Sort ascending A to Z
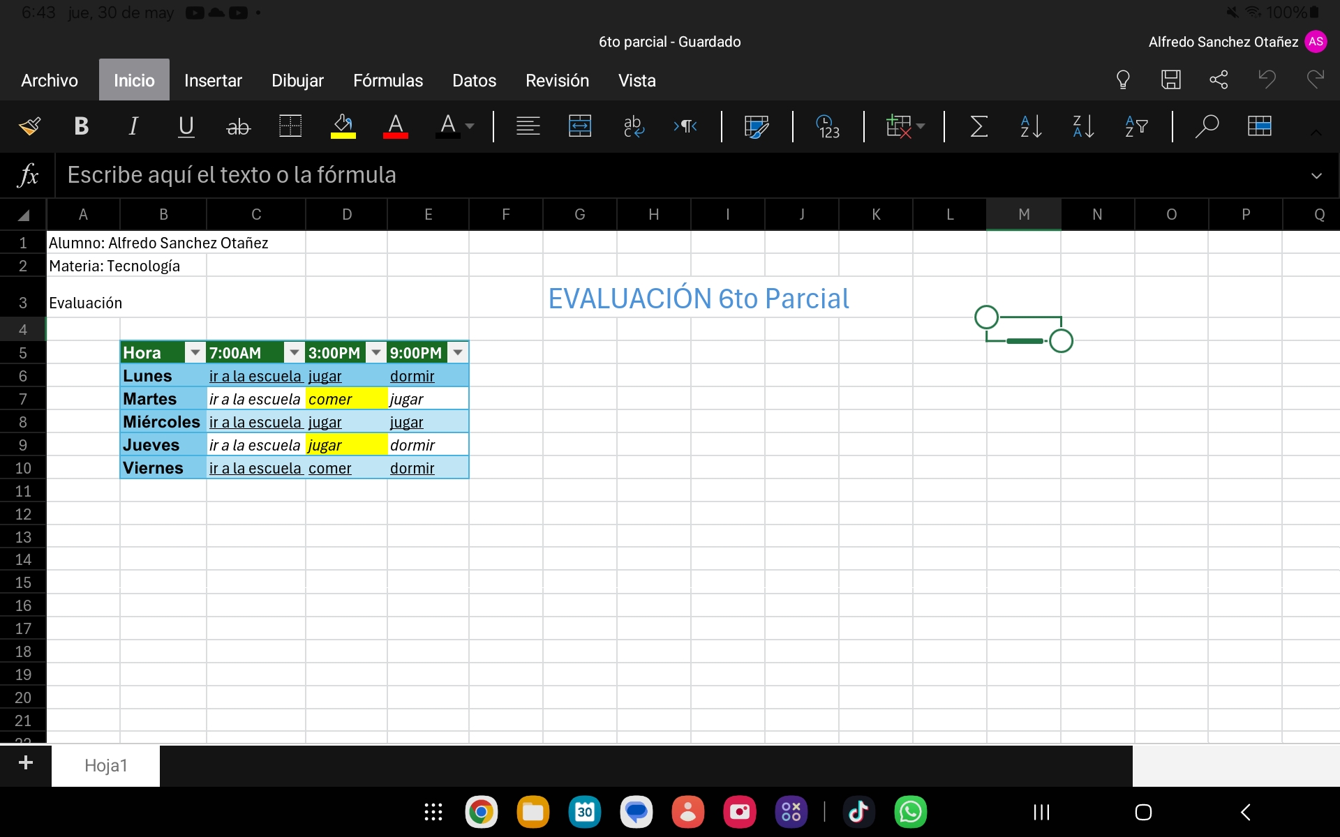This screenshot has width=1340, height=837. pyautogui.click(x=1031, y=126)
